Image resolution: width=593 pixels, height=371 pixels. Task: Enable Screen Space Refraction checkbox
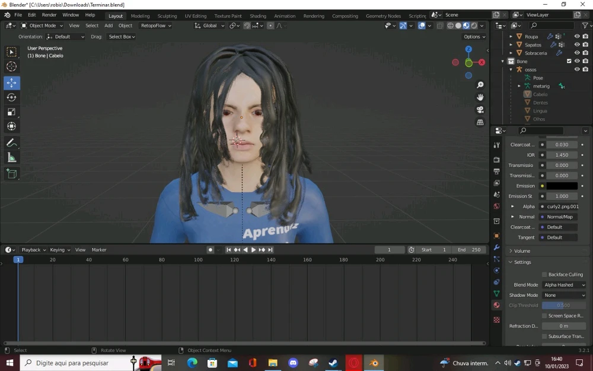tap(544, 316)
